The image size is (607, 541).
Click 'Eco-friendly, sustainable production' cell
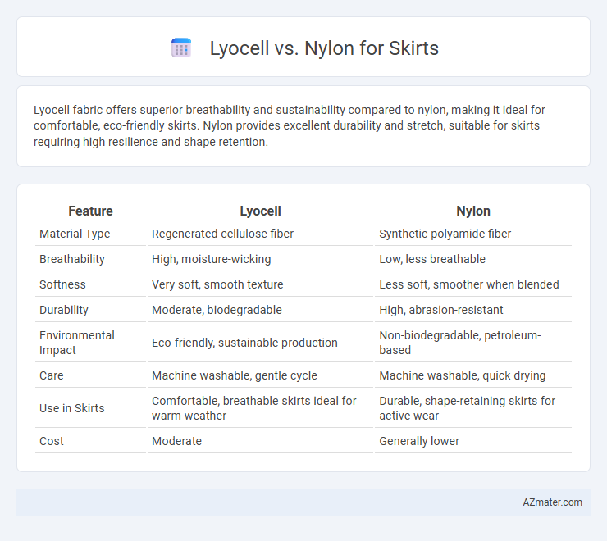244,343
